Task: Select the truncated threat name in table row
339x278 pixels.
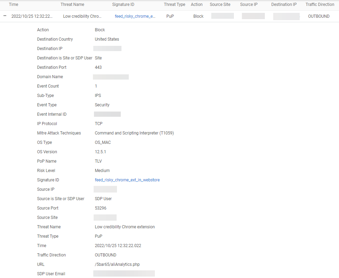Action: 82,16
